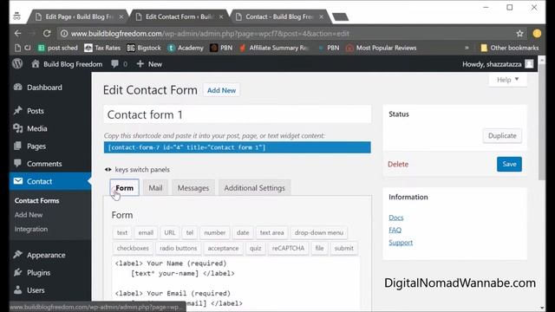555x312 pixels.
Task: Click the browser back arrow
Action: [x=17, y=33]
